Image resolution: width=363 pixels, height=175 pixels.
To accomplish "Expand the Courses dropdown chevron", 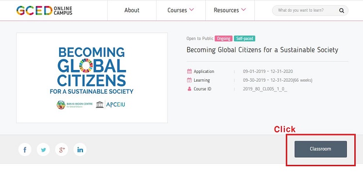I will [x=192, y=10].
